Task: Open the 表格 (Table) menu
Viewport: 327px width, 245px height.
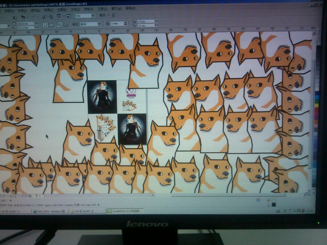Action: tap(89, 9)
